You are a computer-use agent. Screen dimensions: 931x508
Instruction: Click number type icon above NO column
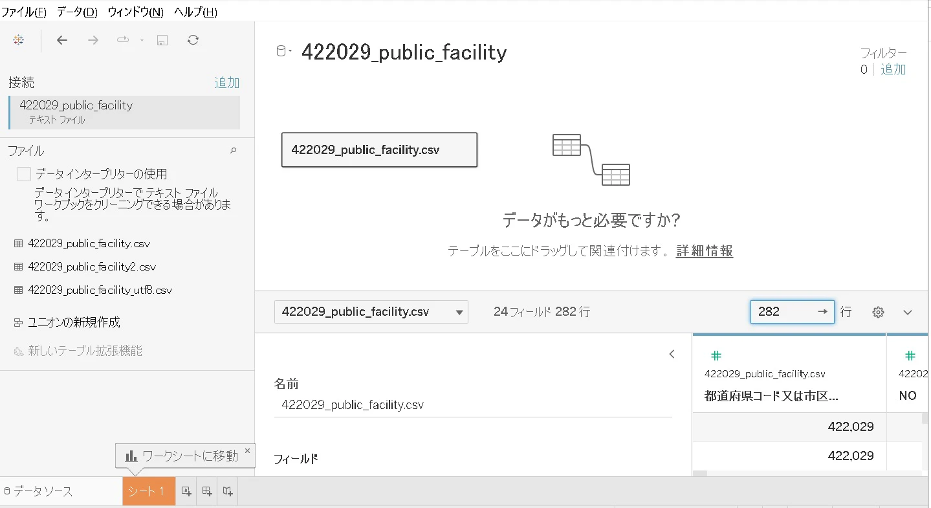point(910,355)
